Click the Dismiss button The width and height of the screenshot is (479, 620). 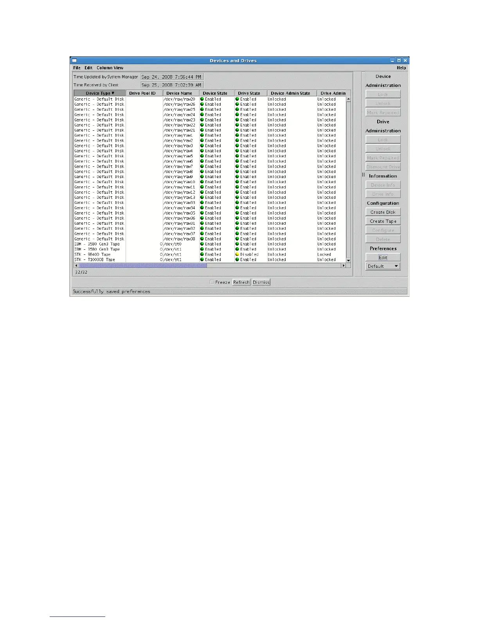coord(261,282)
